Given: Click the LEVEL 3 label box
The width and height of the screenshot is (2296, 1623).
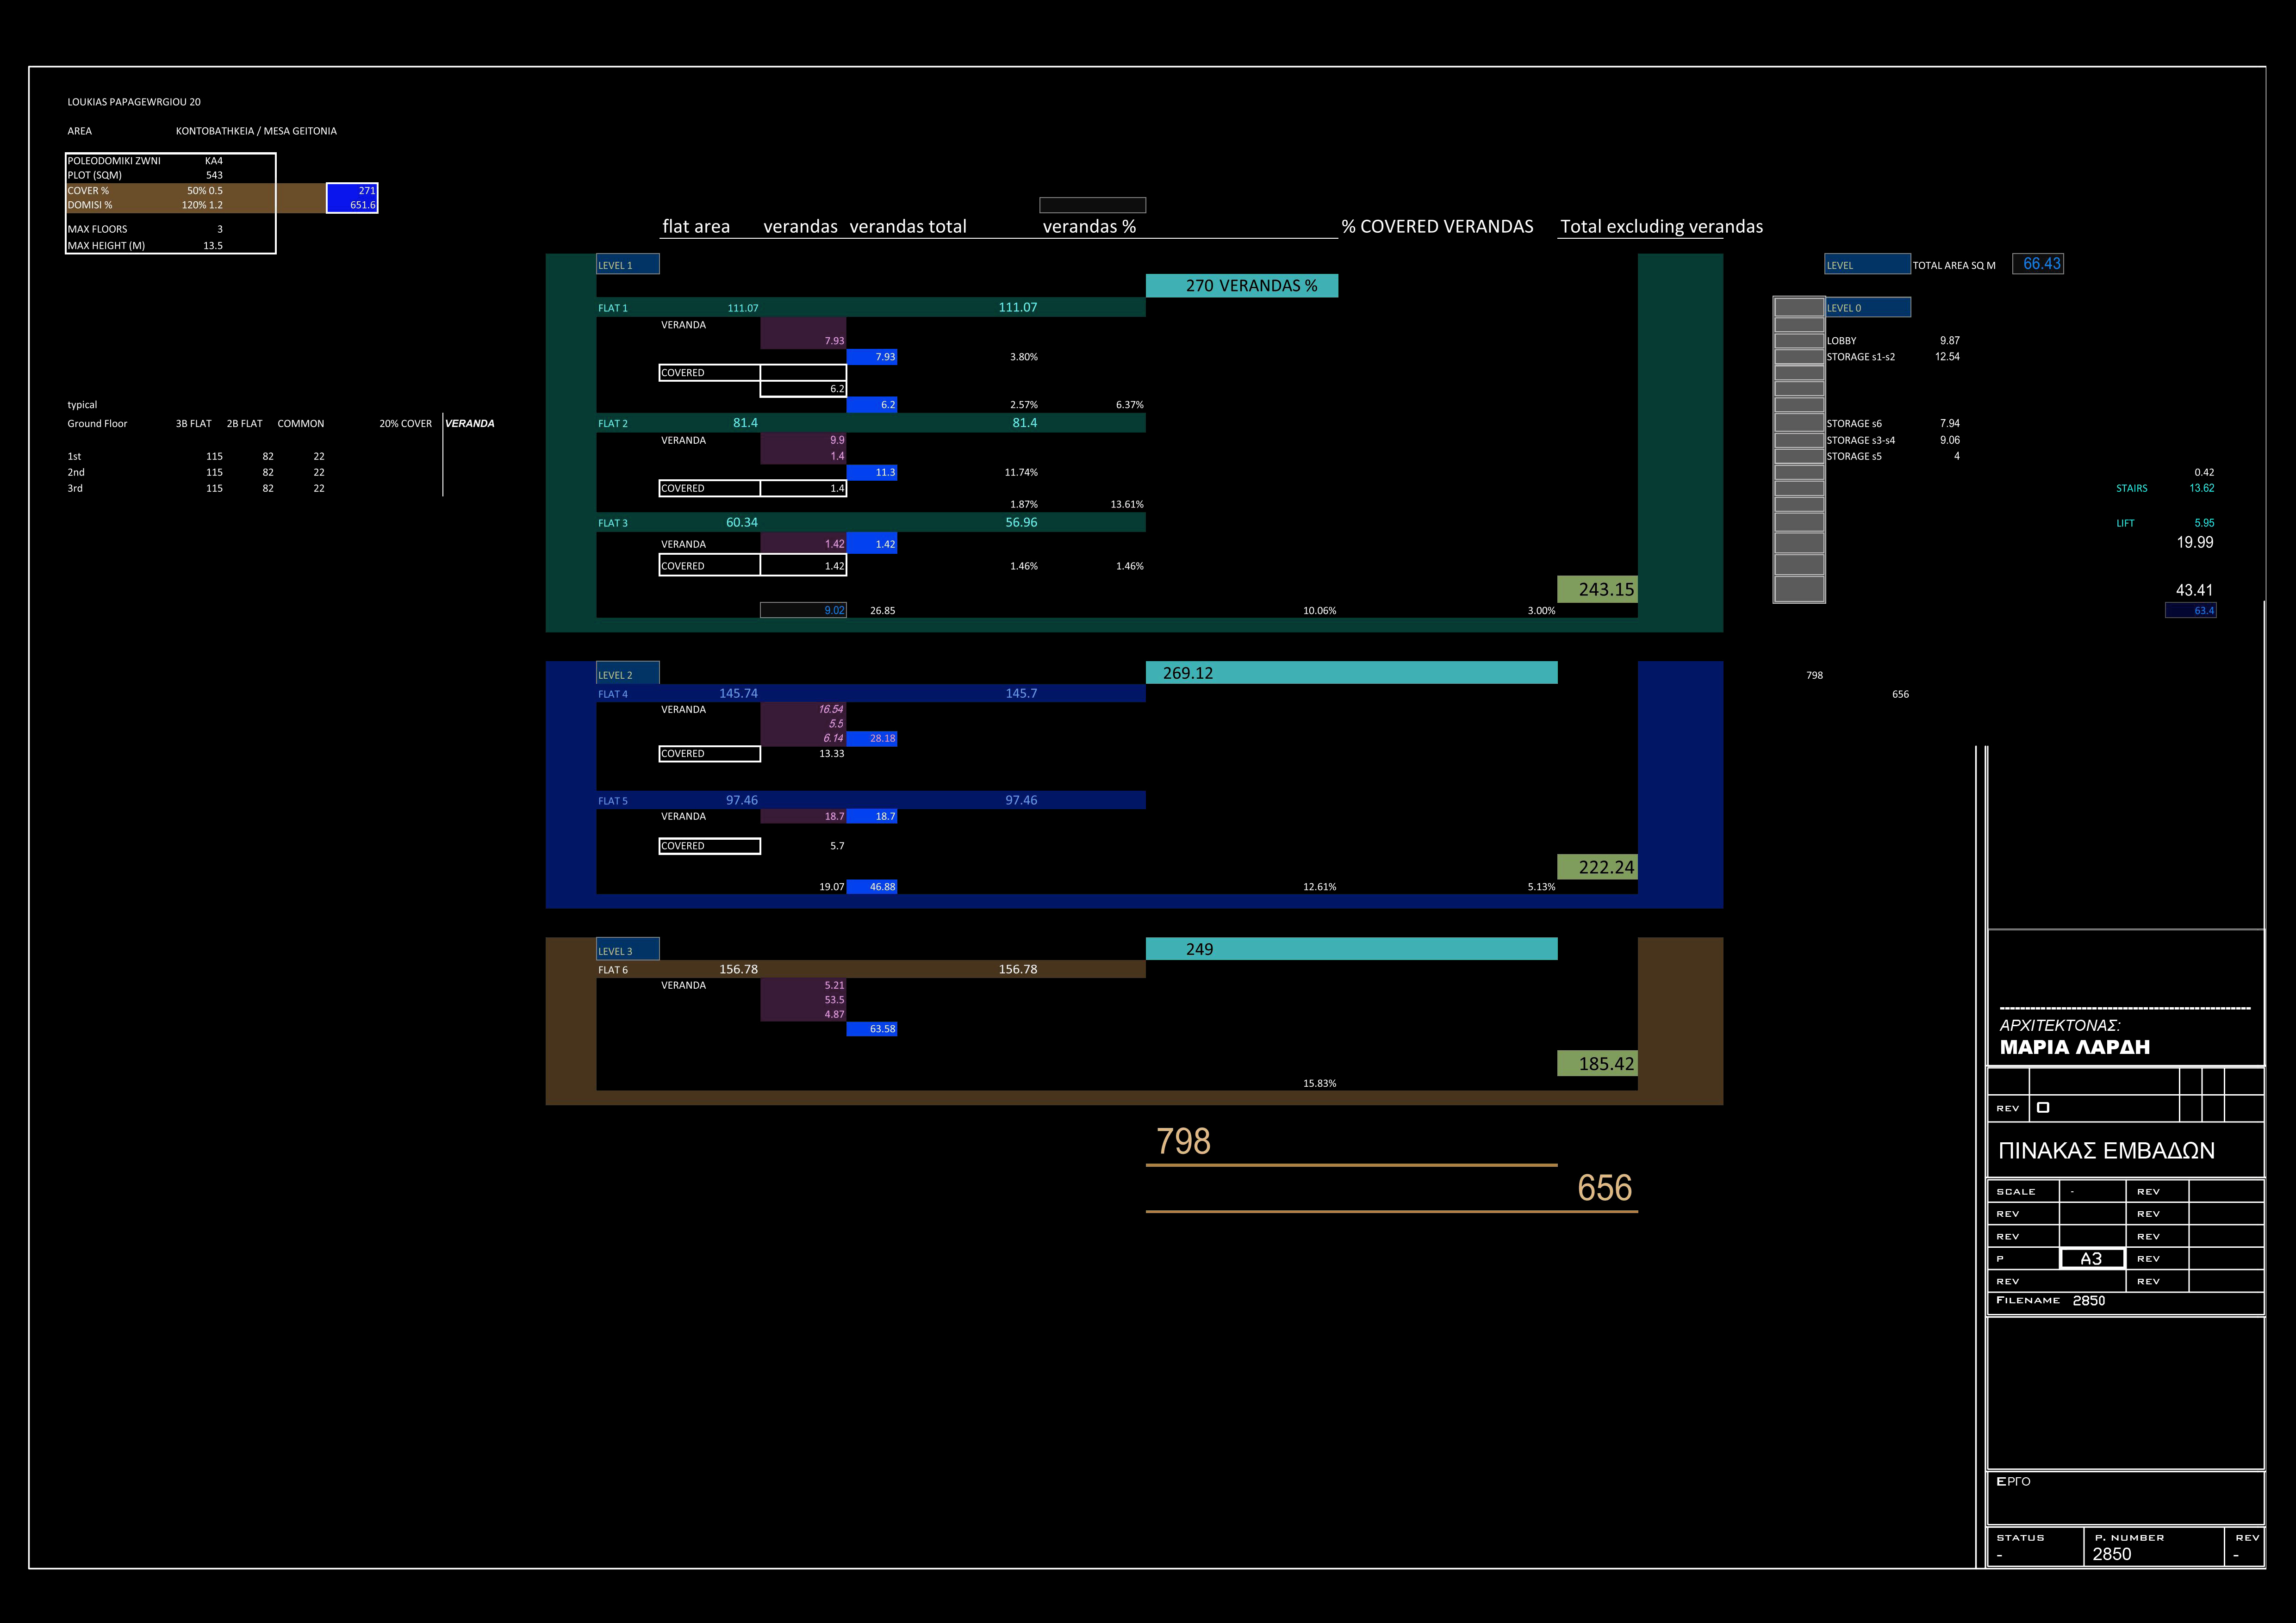Looking at the screenshot, I should pyautogui.click(x=627, y=950).
